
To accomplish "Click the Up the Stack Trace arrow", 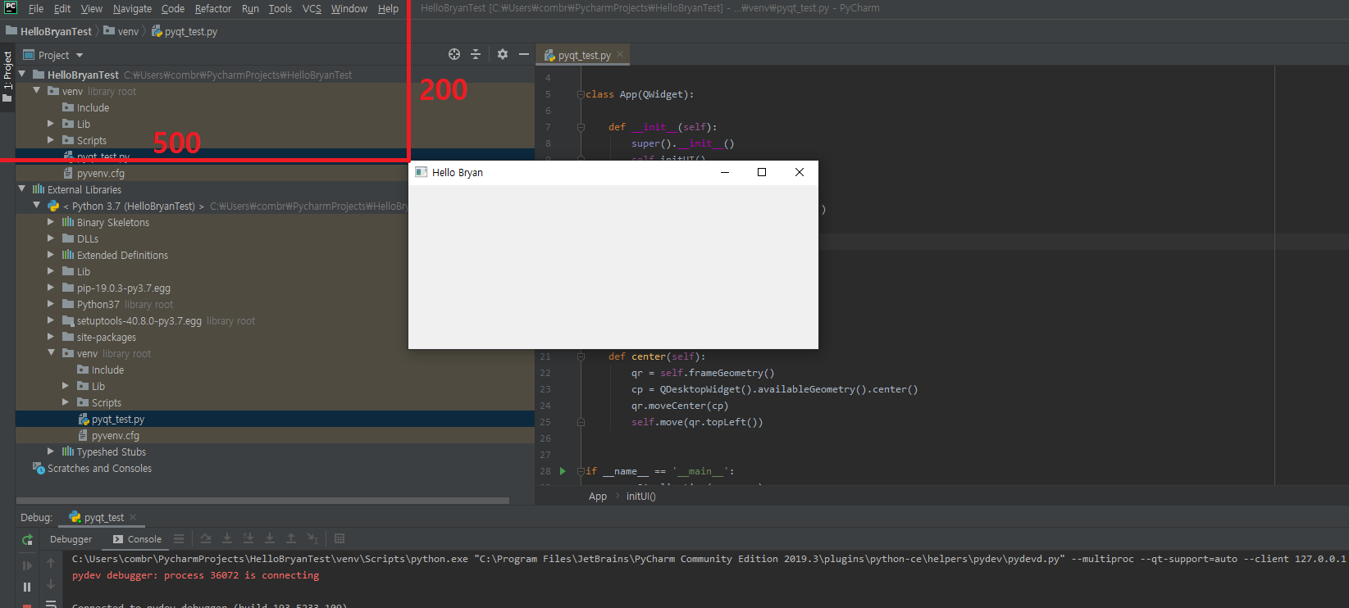I will (x=51, y=563).
